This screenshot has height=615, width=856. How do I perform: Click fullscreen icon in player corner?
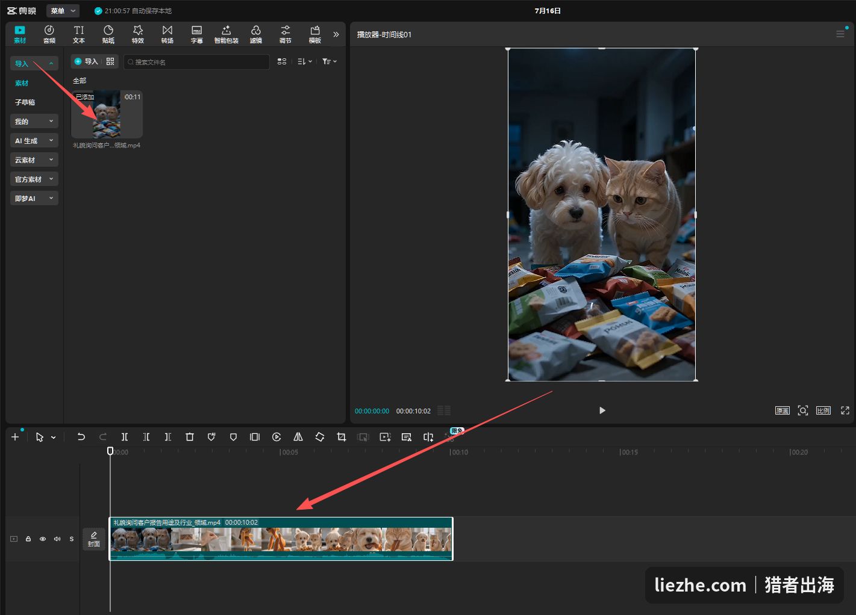pyautogui.click(x=845, y=410)
